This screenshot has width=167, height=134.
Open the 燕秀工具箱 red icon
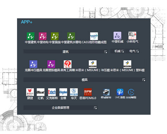[68, 64]
